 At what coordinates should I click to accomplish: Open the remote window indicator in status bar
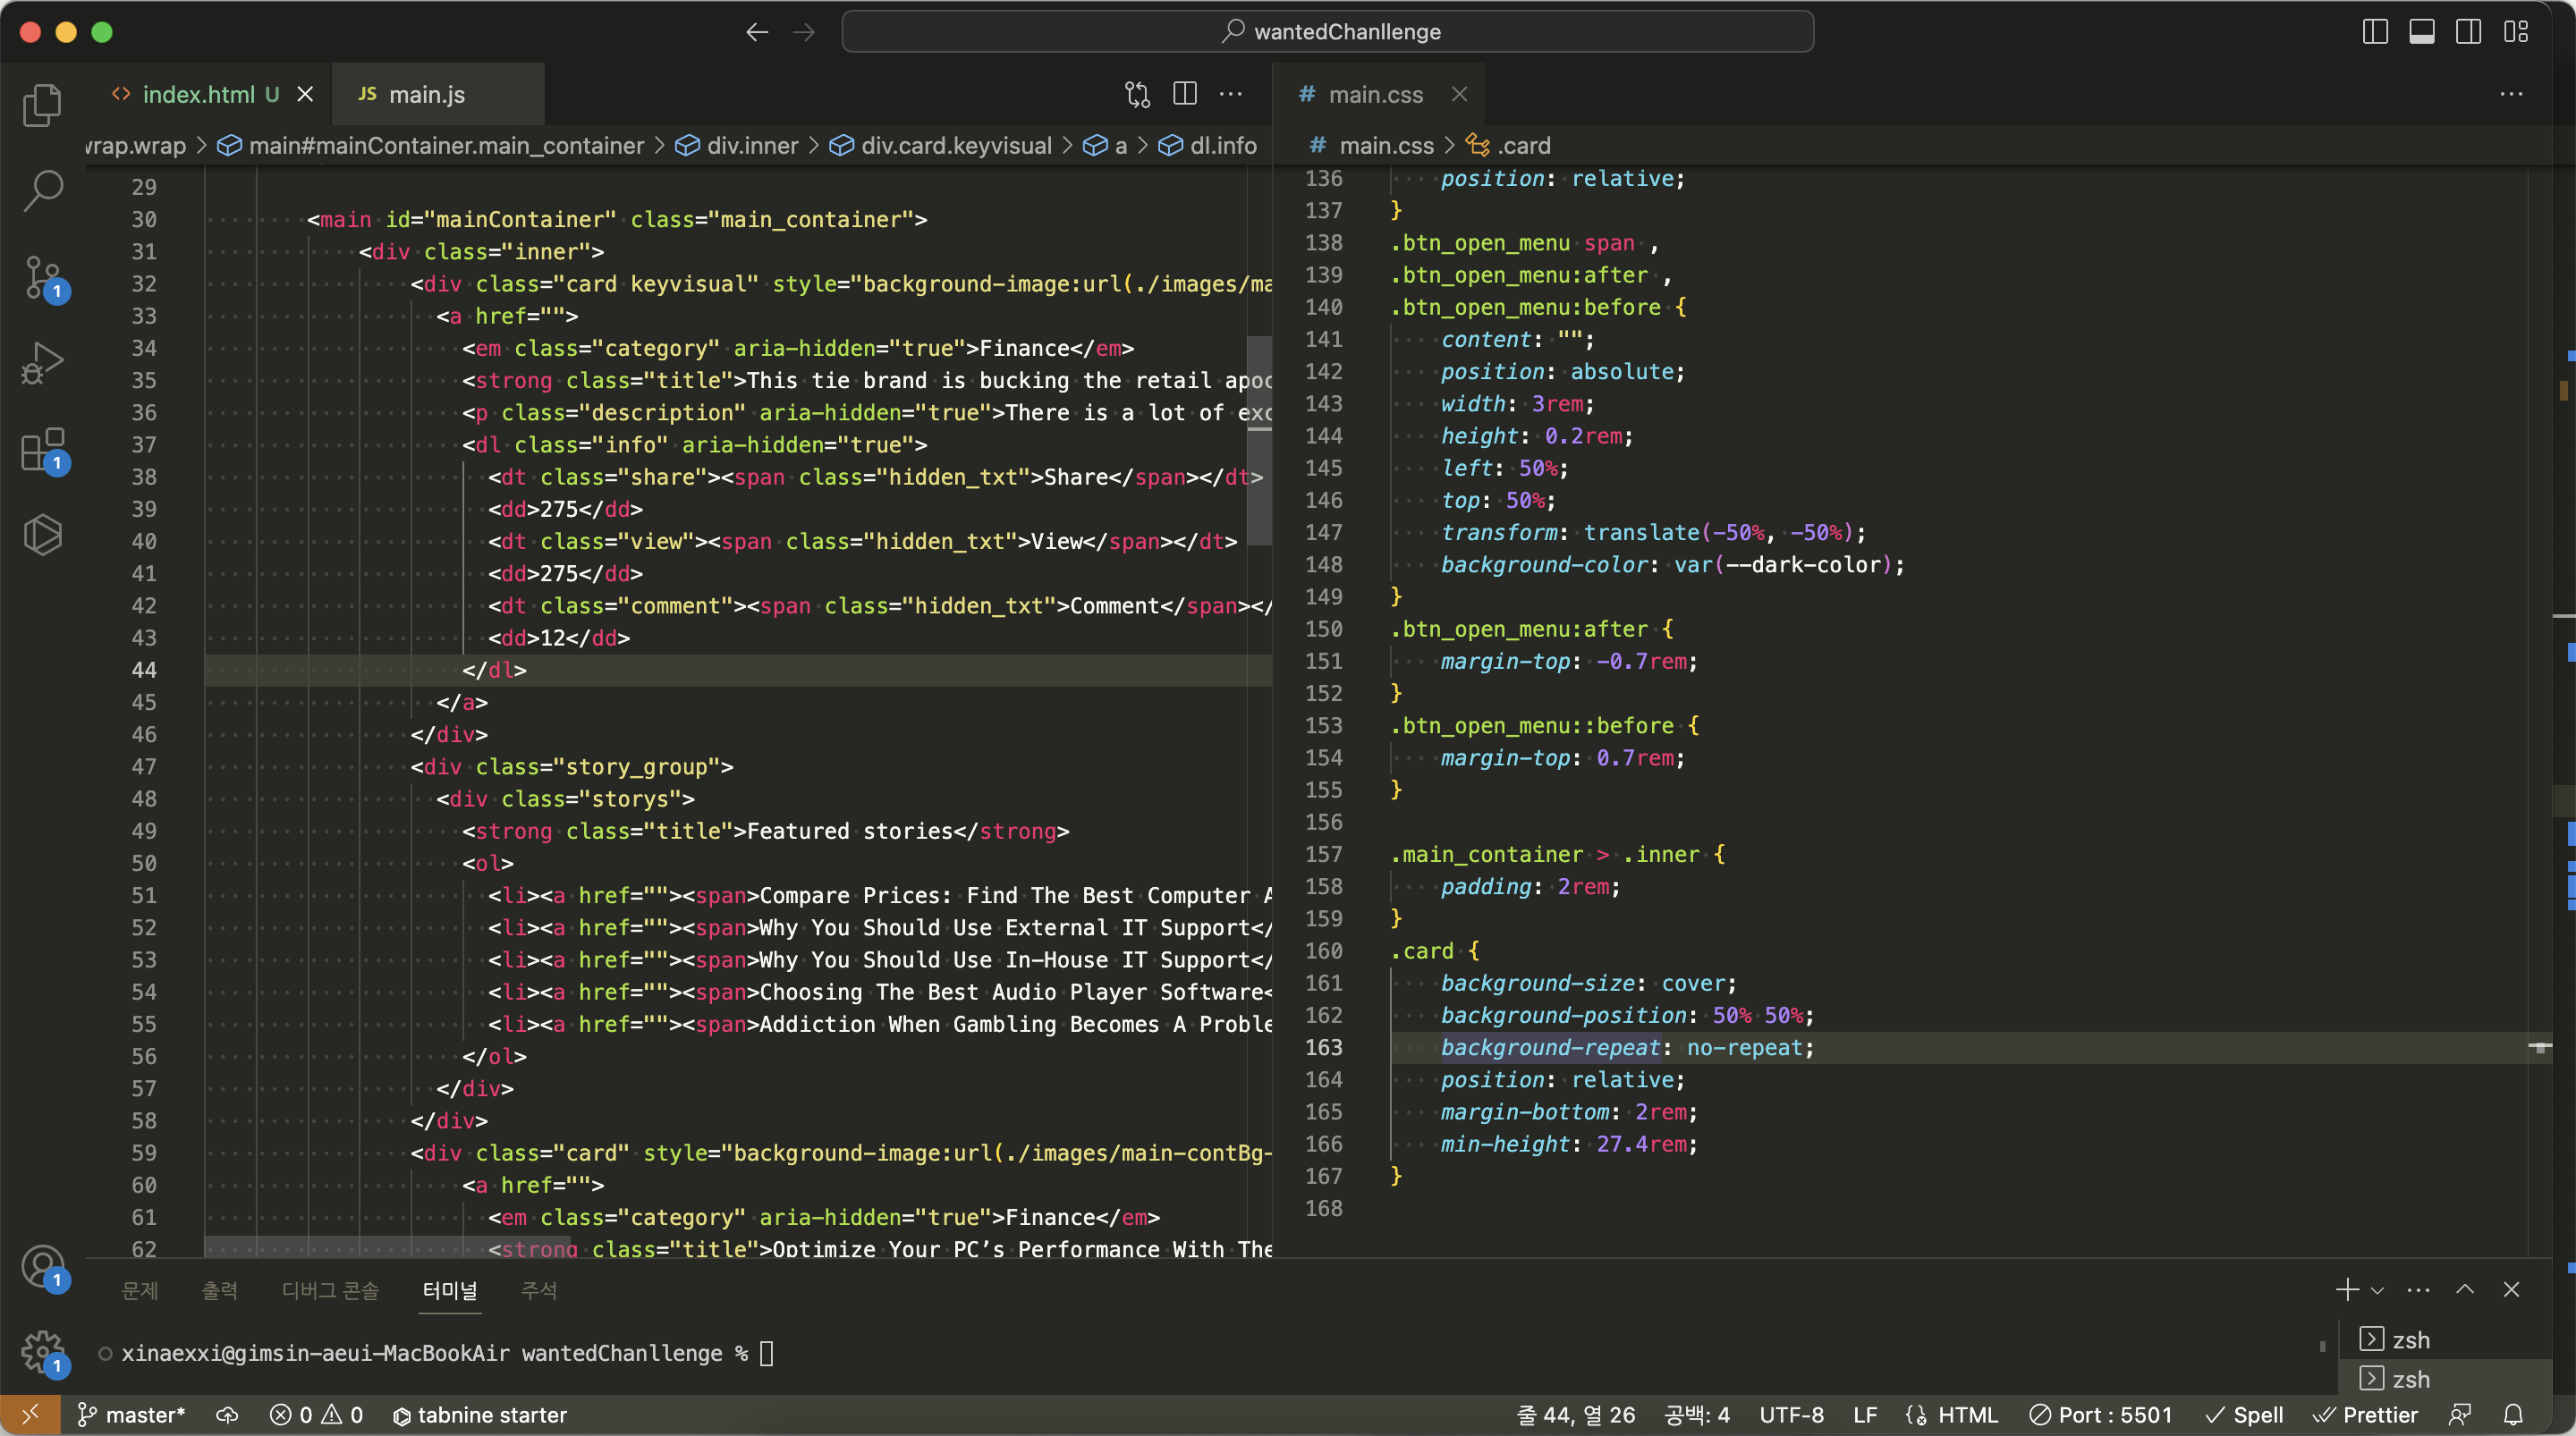tap(30, 1415)
